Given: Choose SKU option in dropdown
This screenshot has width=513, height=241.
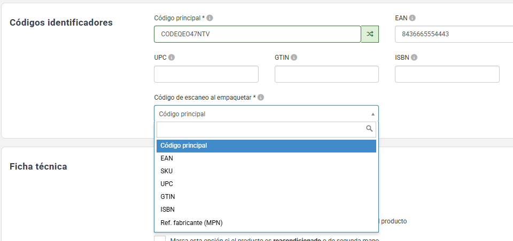Looking at the screenshot, I should (167, 171).
